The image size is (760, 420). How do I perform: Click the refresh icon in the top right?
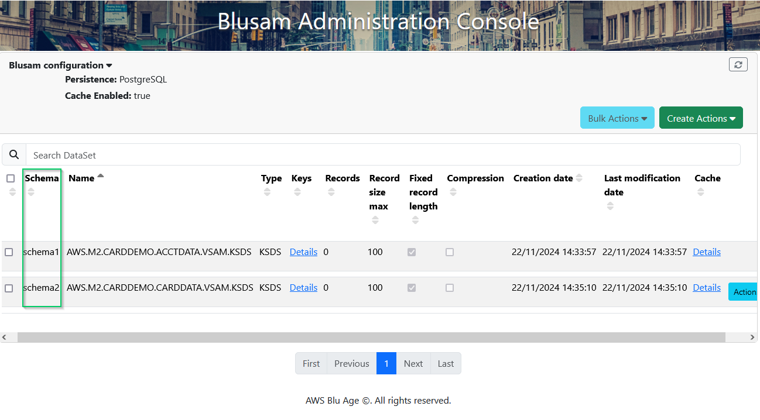click(x=738, y=64)
